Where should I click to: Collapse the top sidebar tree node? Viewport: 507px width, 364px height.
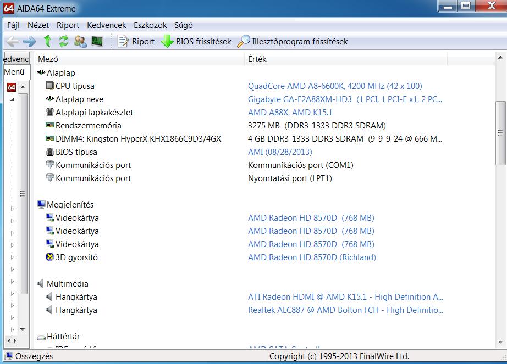12,100
